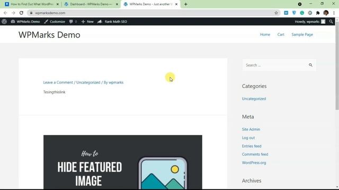
Task: Open WPMarks Demo admin bar menu
Action: pos(25,22)
